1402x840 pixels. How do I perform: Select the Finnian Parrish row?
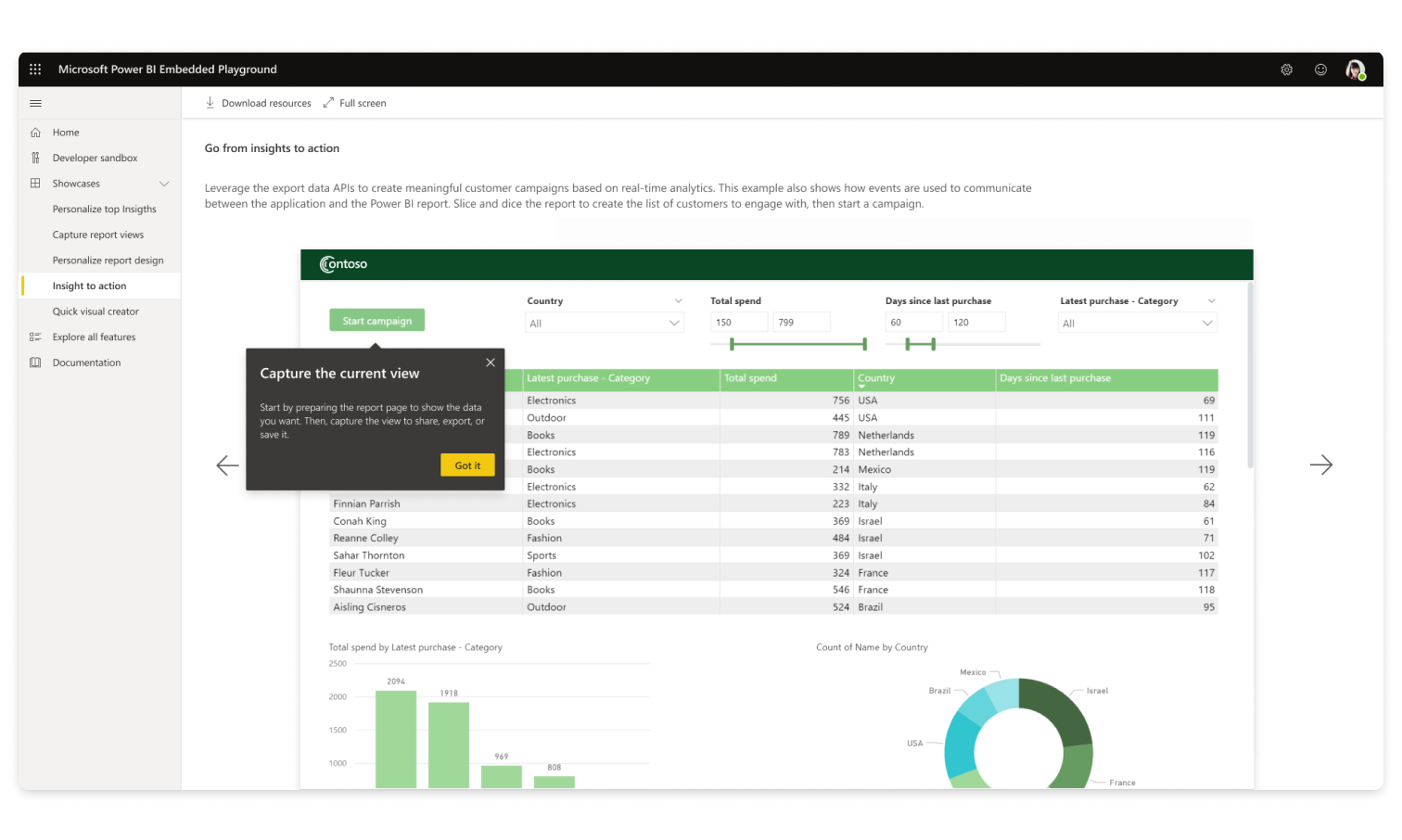pos(773,504)
